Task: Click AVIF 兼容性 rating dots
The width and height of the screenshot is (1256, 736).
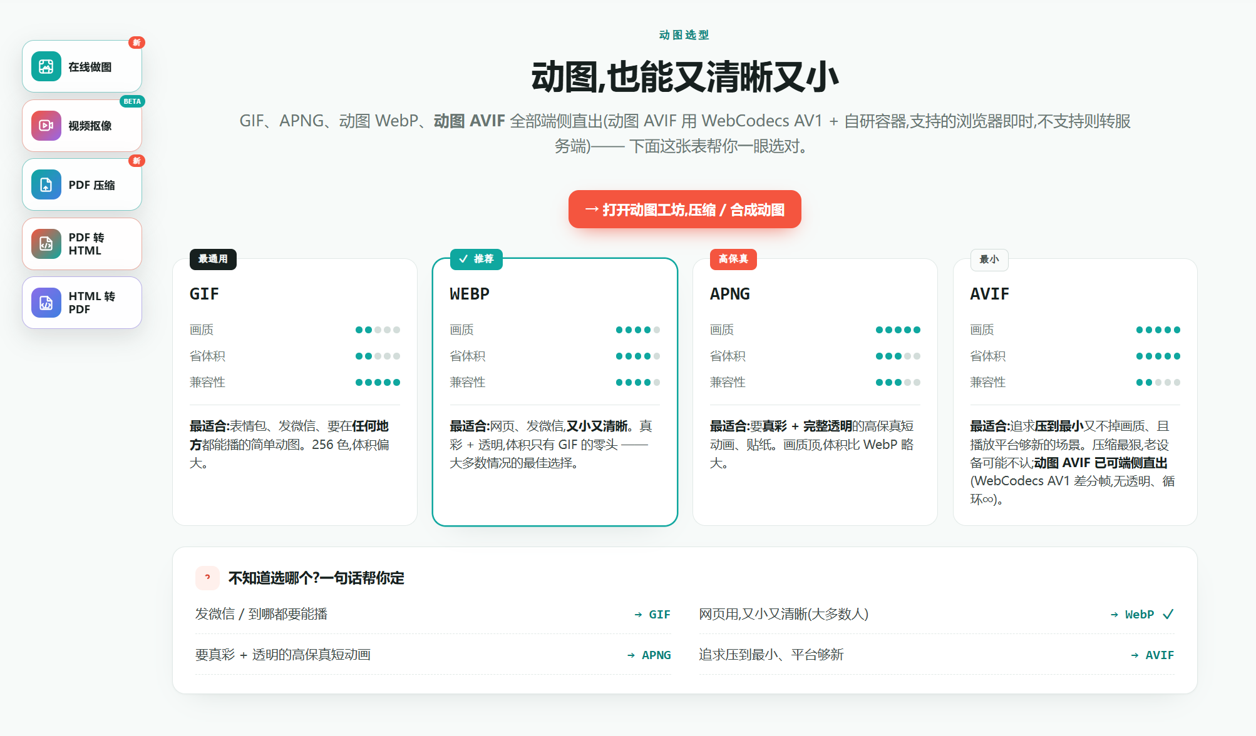Action: [x=1158, y=383]
